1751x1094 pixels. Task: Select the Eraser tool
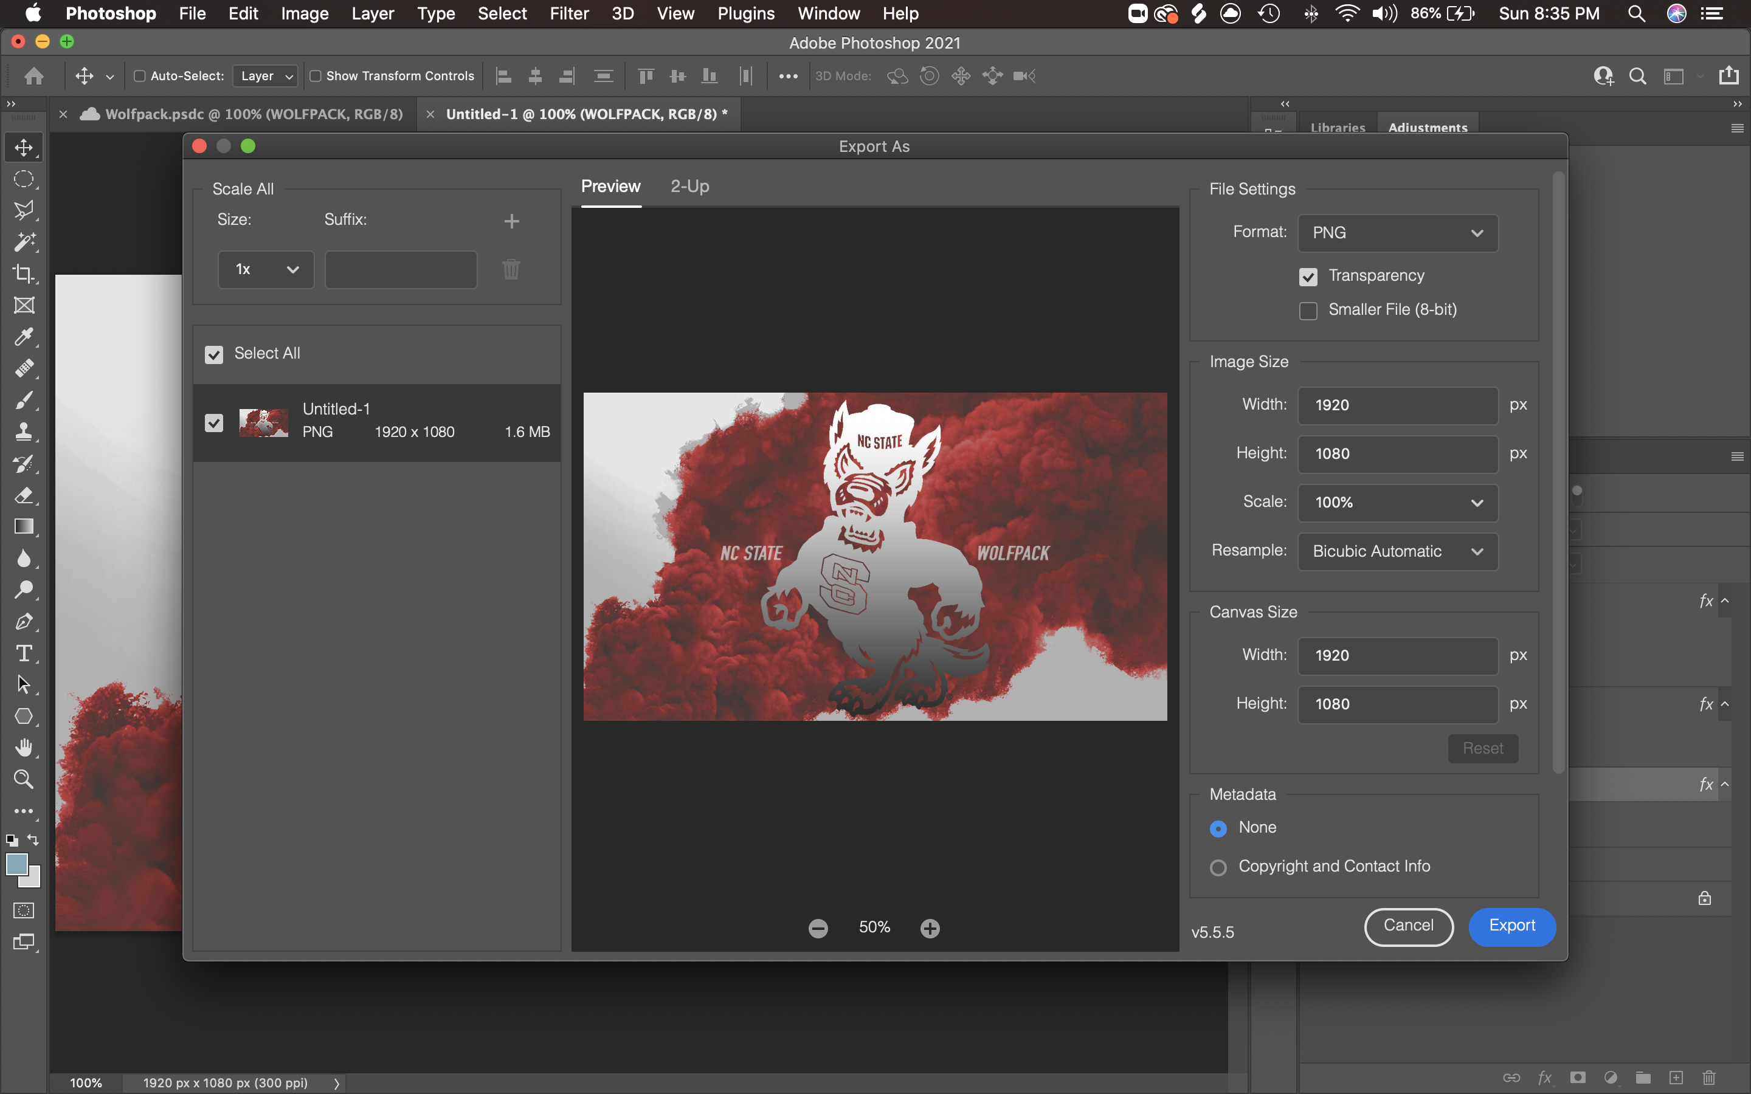pos(24,495)
